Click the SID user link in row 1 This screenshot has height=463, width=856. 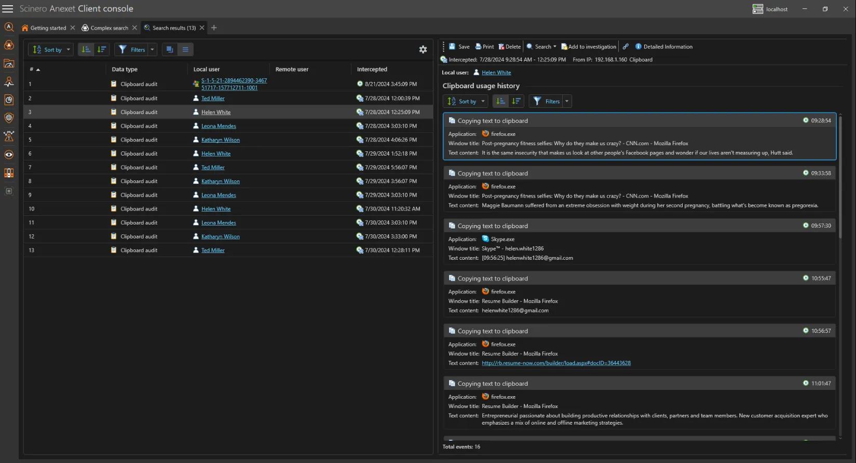[234, 84]
